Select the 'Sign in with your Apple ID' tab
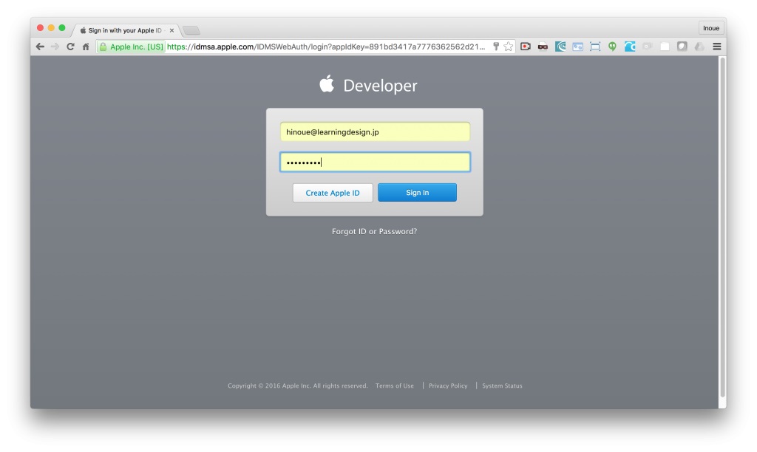Image resolution: width=757 pixels, height=452 pixels. pyautogui.click(x=124, y=30)
